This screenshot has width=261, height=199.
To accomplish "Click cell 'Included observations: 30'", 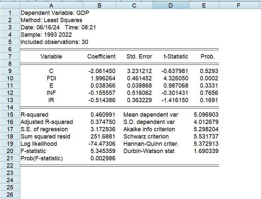I will [54, 42].
